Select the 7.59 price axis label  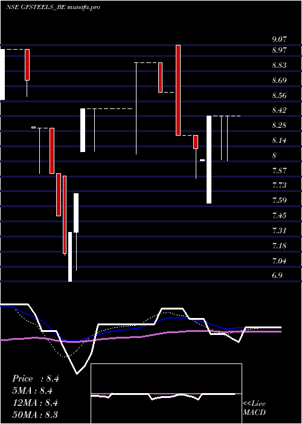click(279, 200)
